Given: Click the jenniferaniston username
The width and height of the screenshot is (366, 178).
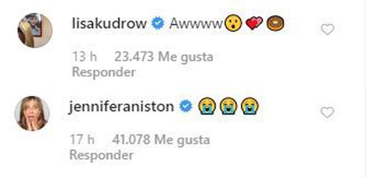Looking at the screenshot, I should coord(121,107).
